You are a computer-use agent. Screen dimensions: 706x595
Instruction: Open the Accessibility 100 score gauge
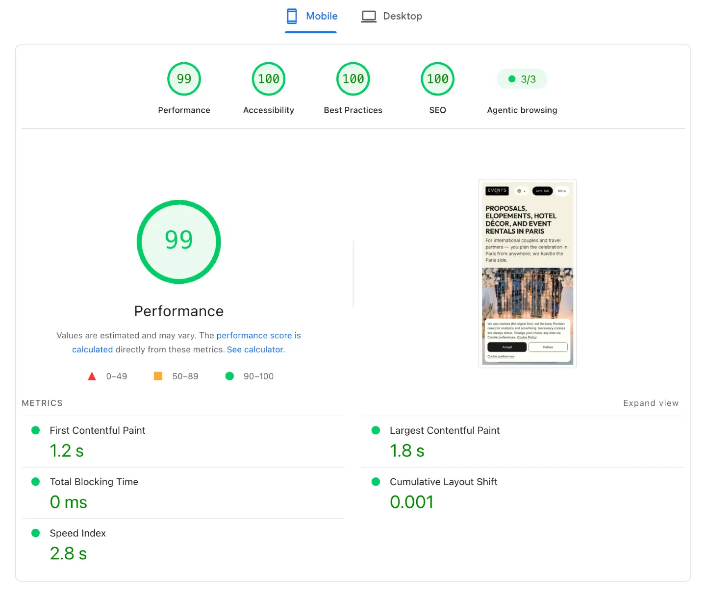coord(269,79)
